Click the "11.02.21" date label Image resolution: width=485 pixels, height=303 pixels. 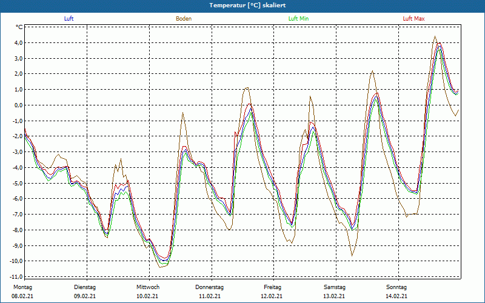click(210, 296)
